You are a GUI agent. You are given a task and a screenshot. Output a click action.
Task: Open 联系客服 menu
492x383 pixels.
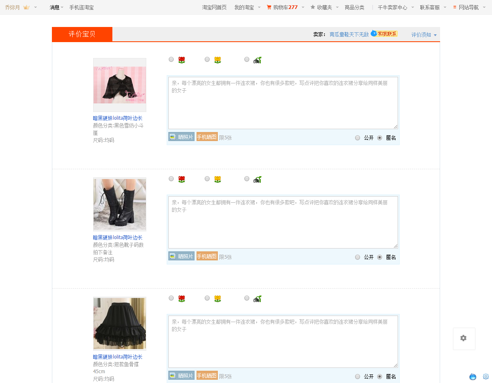tap(430, 7)
